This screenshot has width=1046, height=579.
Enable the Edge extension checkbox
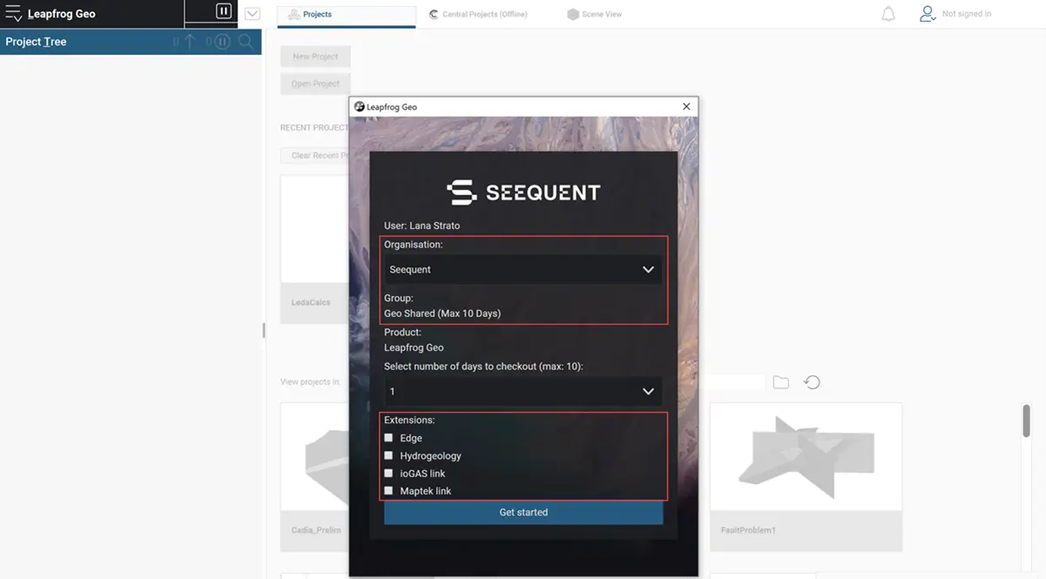point(388,438)
